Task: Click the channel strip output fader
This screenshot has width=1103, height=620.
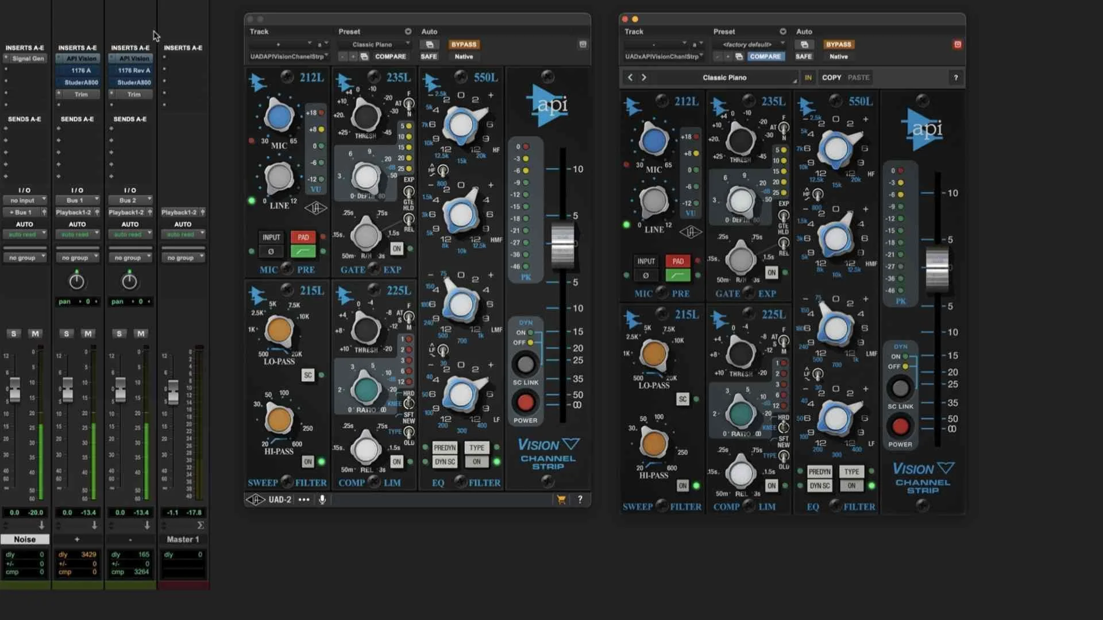Action: pyautogui.click(x=562, y=244)
